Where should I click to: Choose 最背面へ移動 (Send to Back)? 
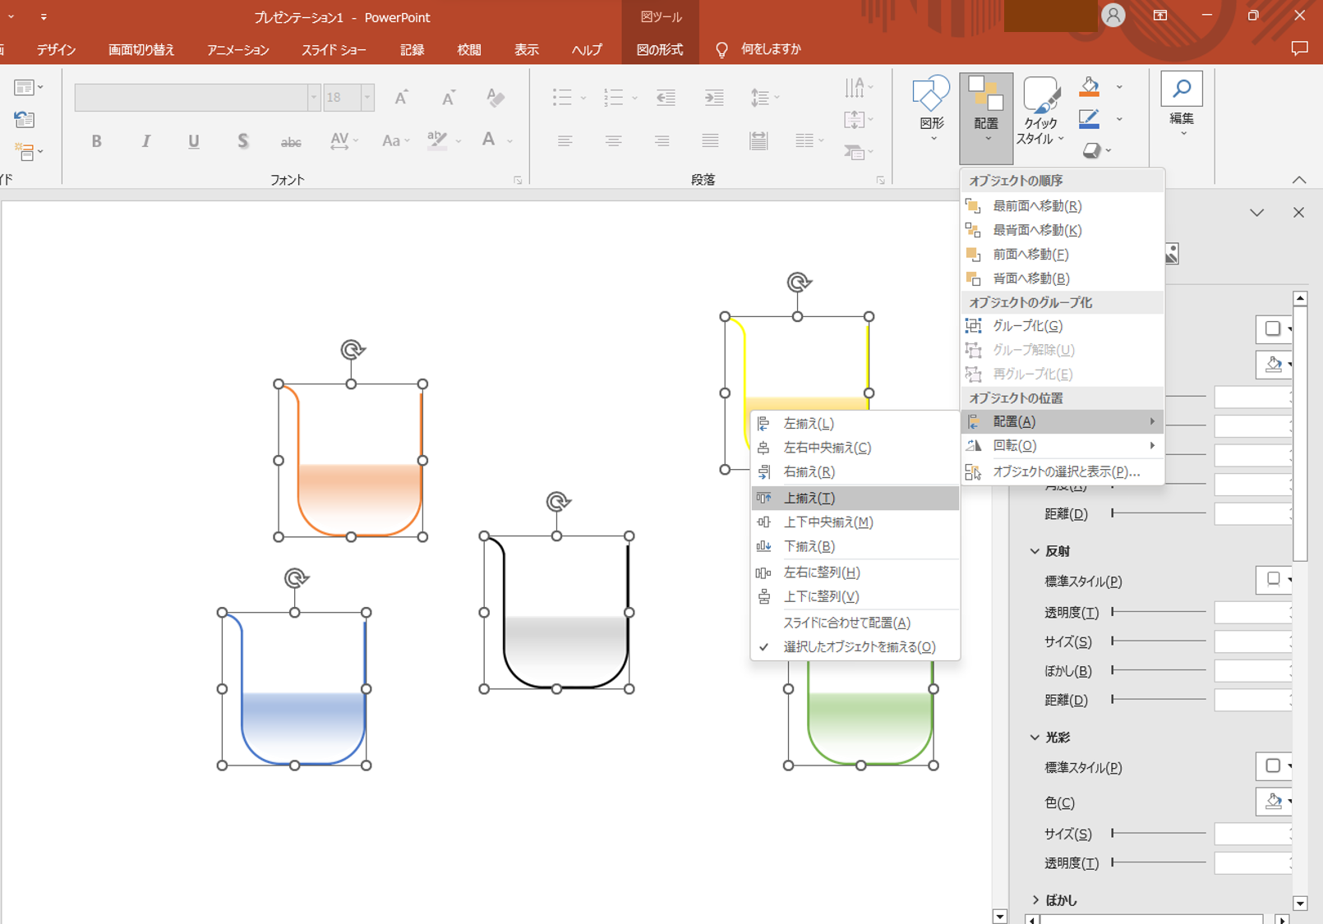(1062, 230)
